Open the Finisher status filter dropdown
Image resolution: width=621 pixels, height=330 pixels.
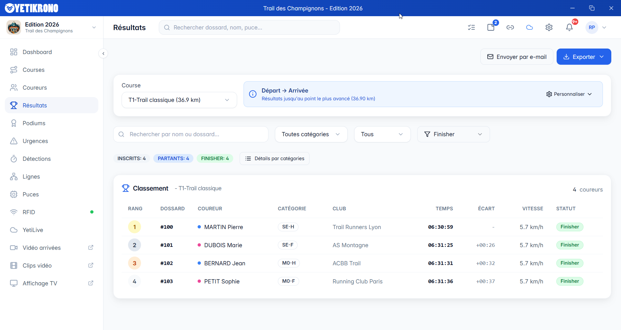(453, 134)
